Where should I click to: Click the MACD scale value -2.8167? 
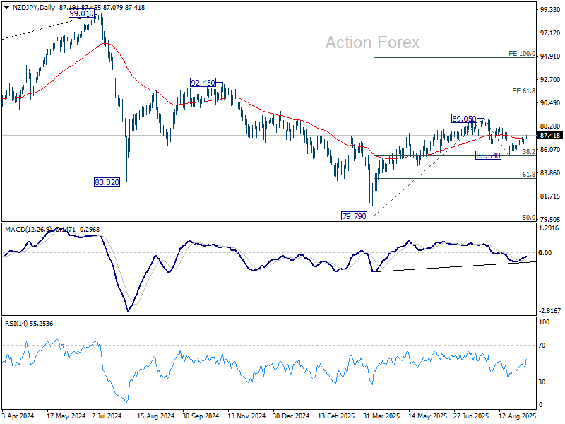[x=550, y=311]
